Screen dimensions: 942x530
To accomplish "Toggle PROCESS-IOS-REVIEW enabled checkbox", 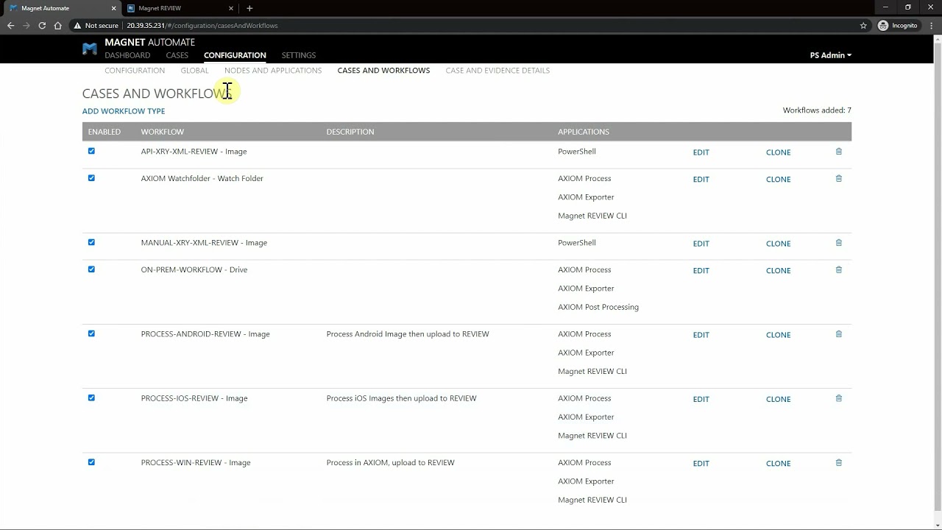I will pyautogui.click(x=91, y=397).
